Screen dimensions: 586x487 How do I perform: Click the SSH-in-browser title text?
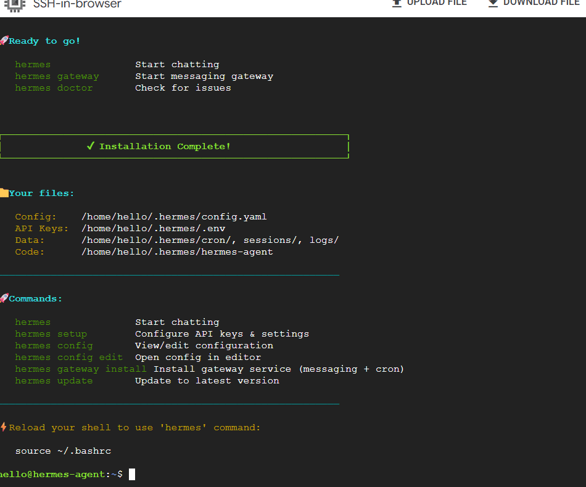pyautogui.click(x=77, y=4)
